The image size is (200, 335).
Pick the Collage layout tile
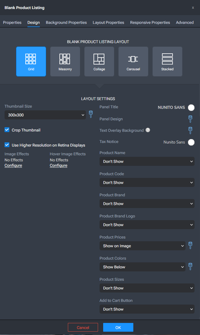tap(99, 62)
